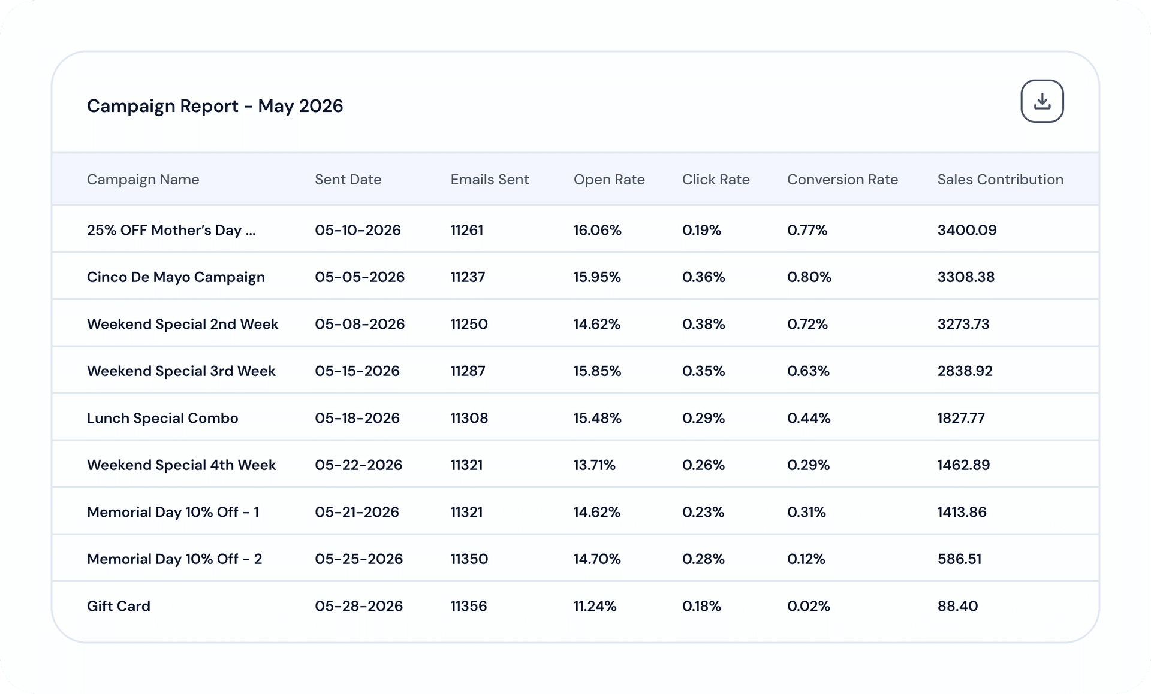
Task: Click sales contribution 2838.92
Action: coord(965,371)
